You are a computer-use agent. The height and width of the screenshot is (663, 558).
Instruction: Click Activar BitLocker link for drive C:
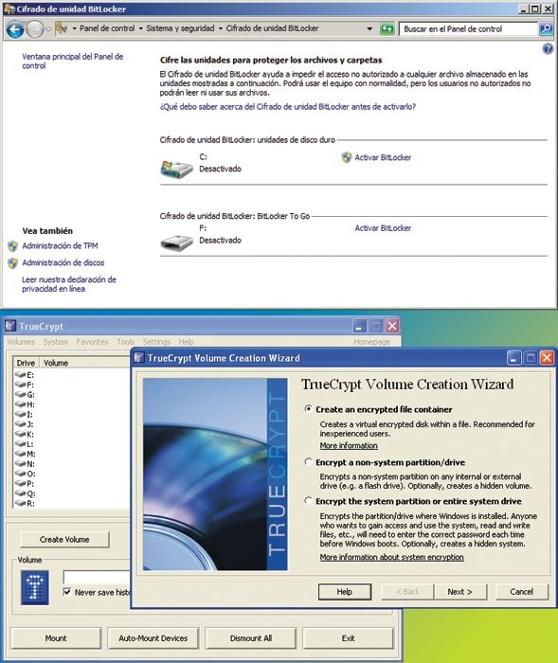click(383, 158)
